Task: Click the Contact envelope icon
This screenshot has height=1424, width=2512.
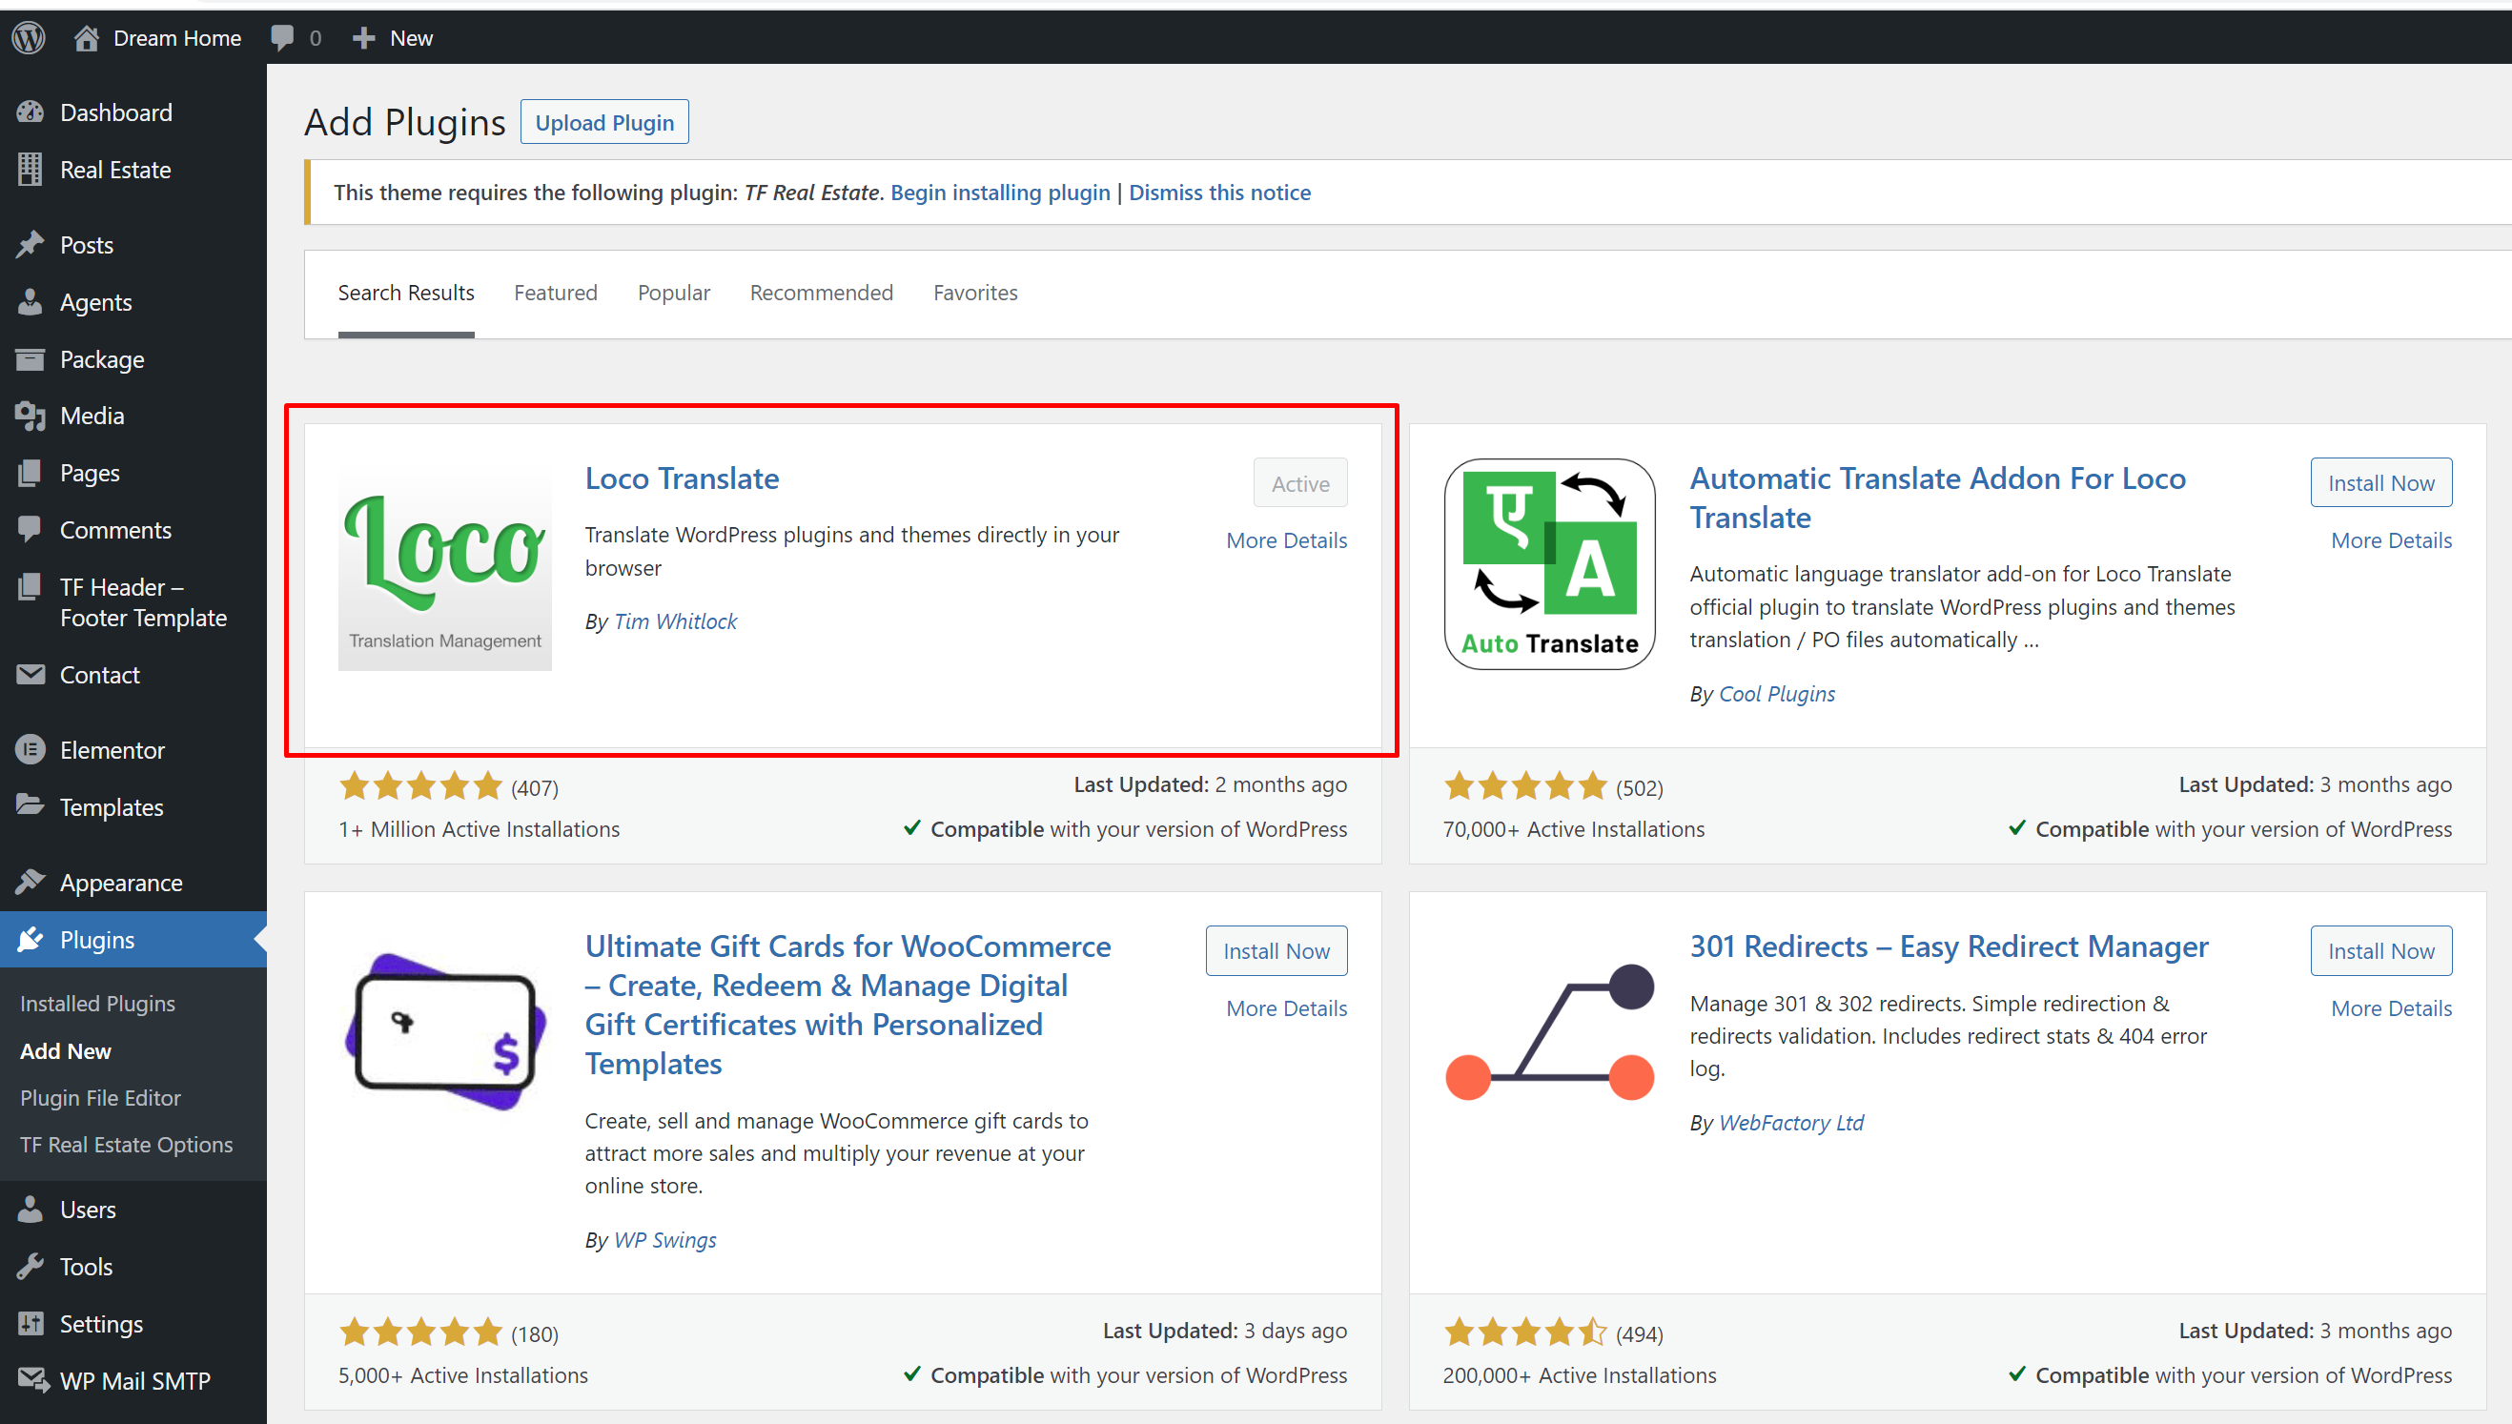Action: click(x=31, y=675)
